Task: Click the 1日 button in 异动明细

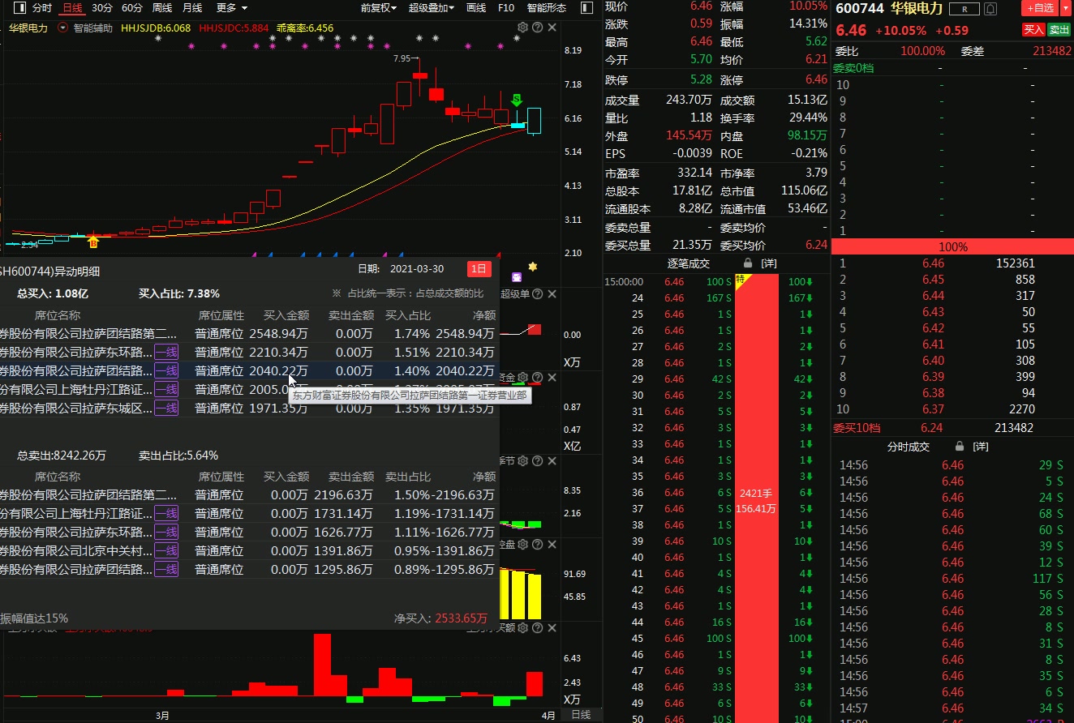Action: (479, 269)
